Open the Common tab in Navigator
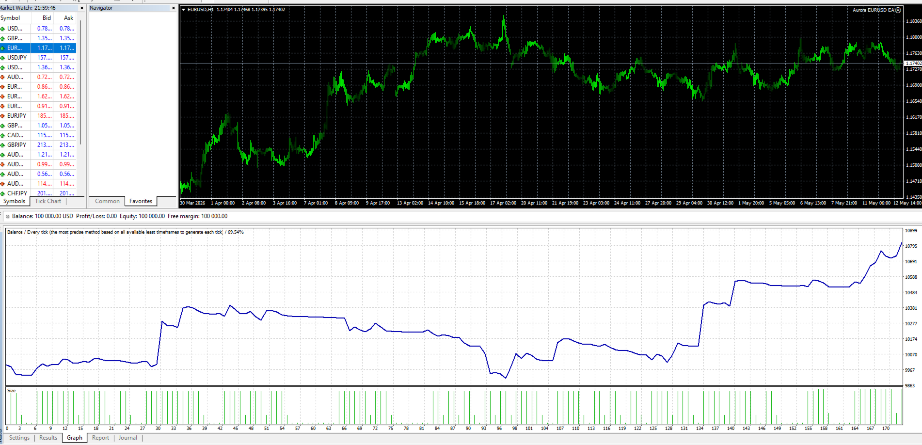 tap(107, 201)
